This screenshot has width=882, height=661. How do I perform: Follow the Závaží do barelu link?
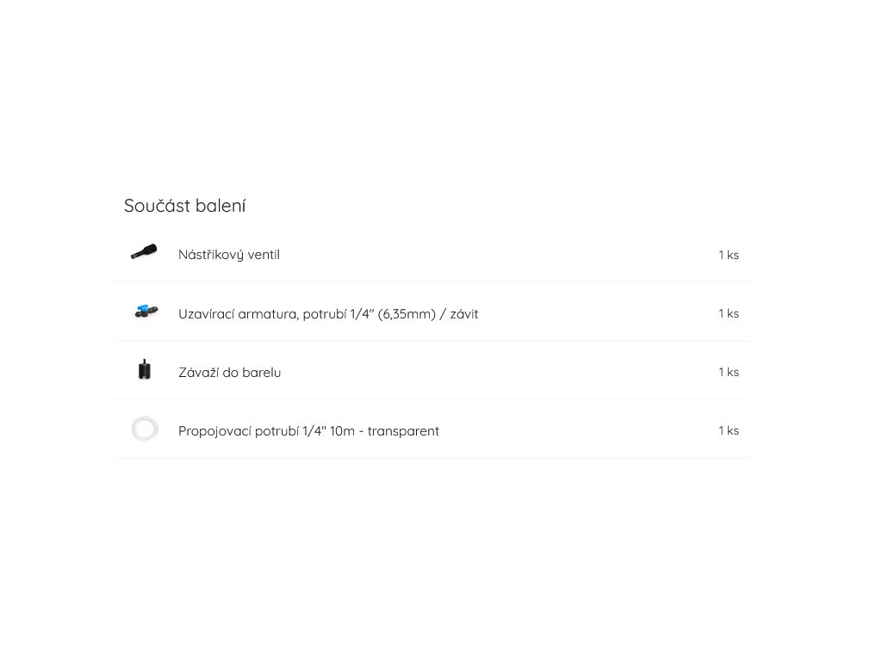[229, 373]
